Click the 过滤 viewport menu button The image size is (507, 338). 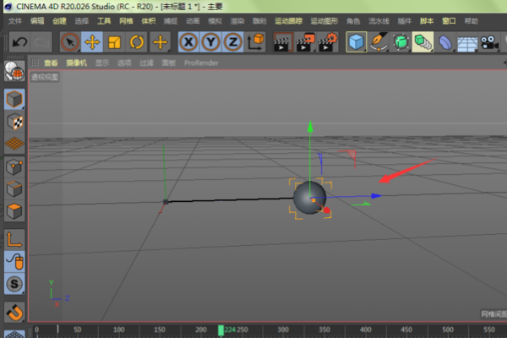pyautogui.click(x=147, y=63)
